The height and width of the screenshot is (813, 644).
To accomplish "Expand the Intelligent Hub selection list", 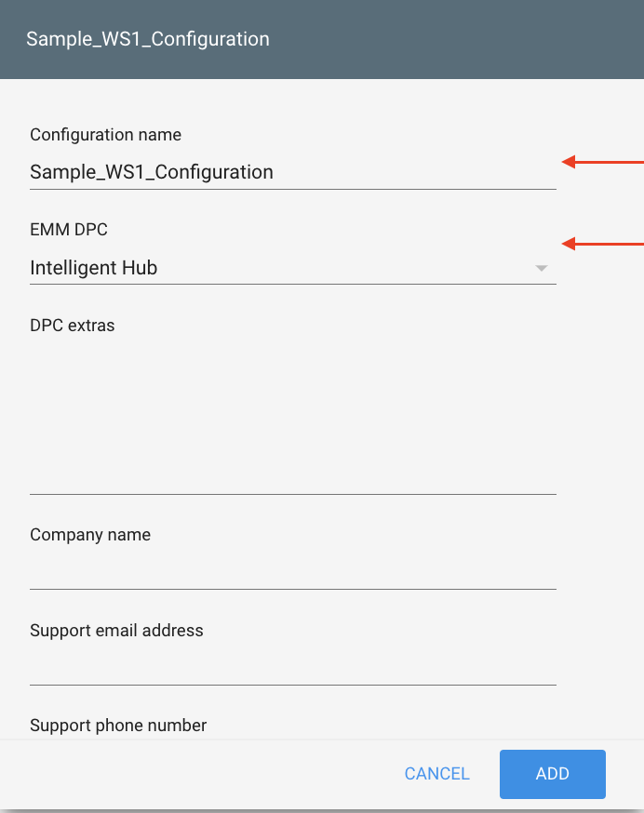I will tap(542, 268).
